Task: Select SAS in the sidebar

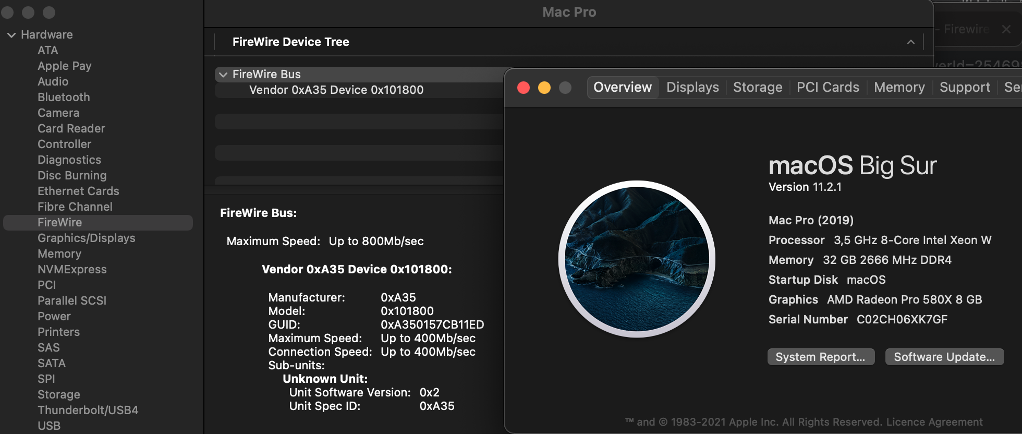Action: coord(48,348)
